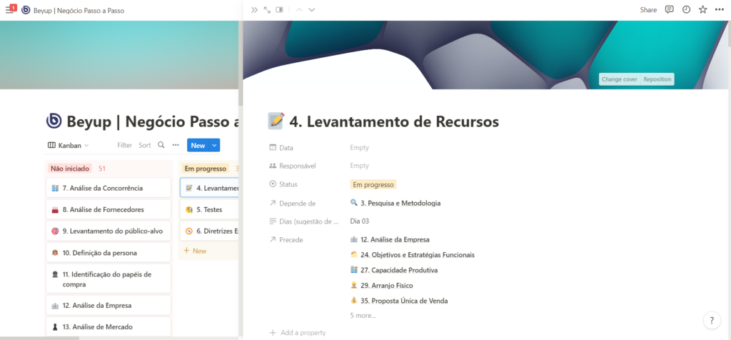This screenshot has height=340, width=731.
Task: Open page history clock icon
Action: pos(686,10)
